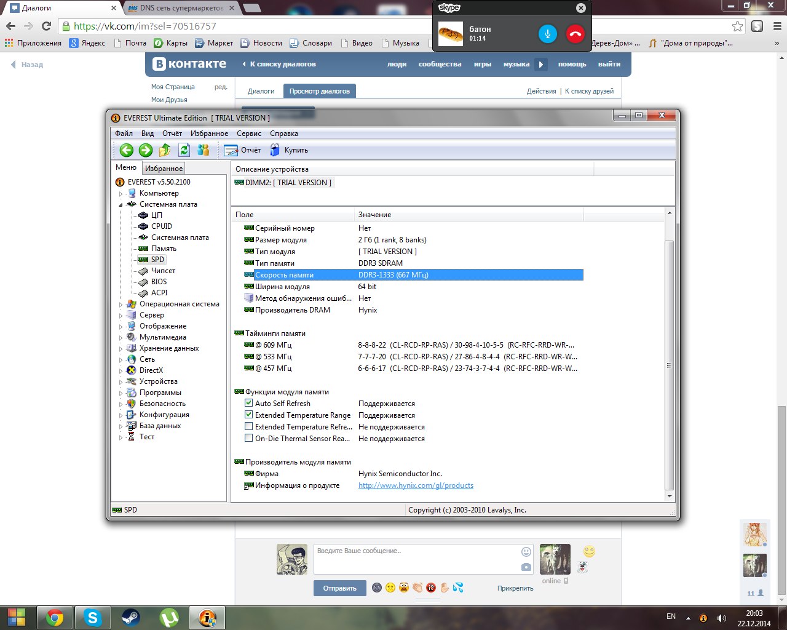Open Skype from the taskbar
This screenshot has width=787, height=630.
coord(93,618)
